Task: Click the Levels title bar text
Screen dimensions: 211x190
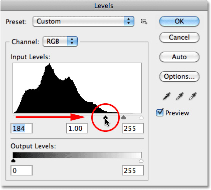Action: pyautogui.click(x=104, y=6)
